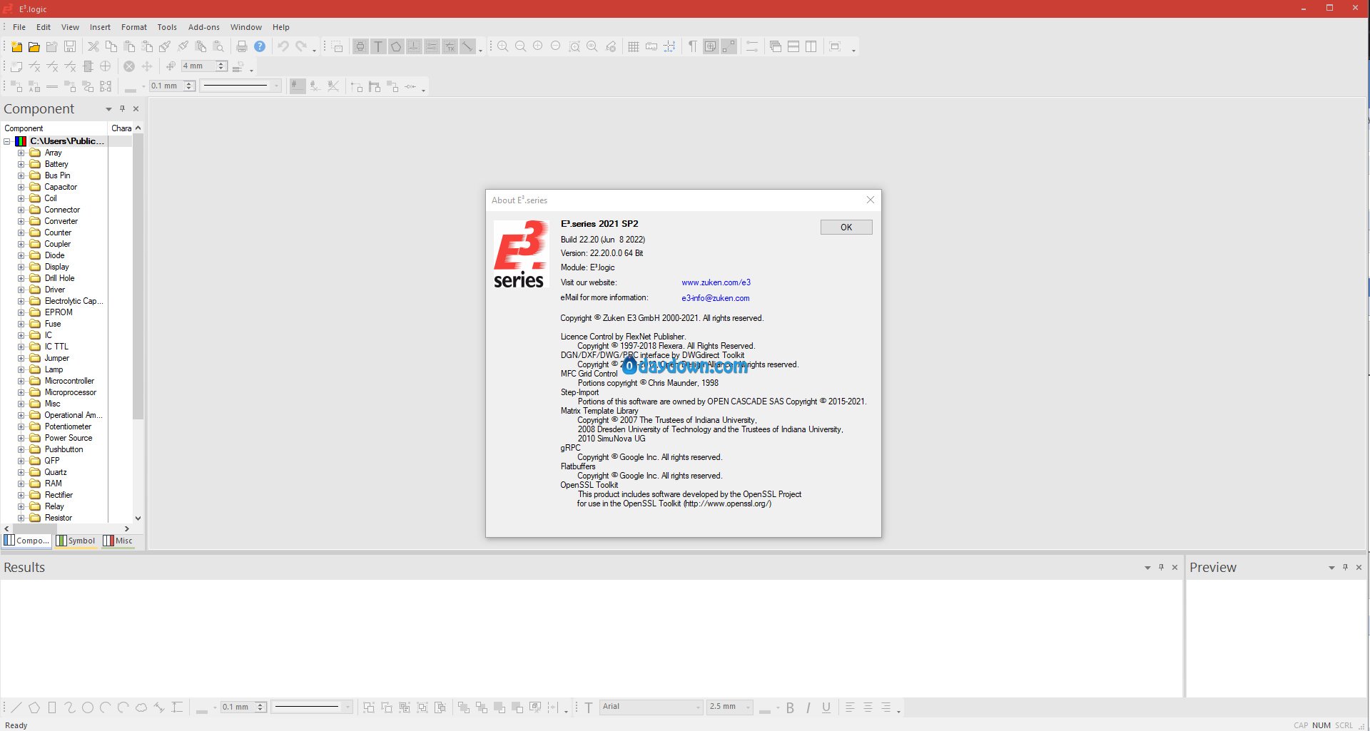The width and height of the screenshot is (1370, 731).
Task: Click the Copy icon in toolbar
Action: click(111, 47)
